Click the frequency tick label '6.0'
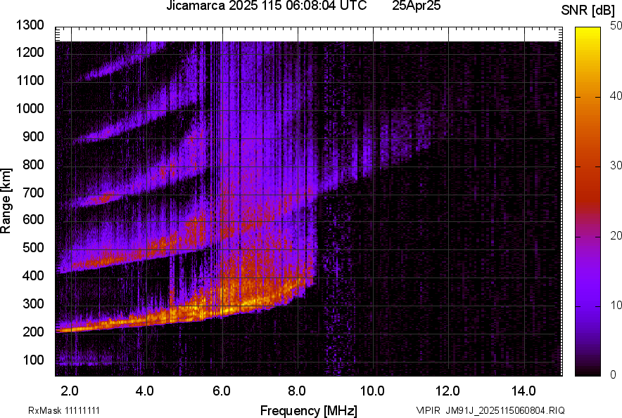The height and width of the screenshot is (418, 622). coord(222,391)
